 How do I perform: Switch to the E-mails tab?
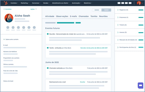(x=73, y=16)
